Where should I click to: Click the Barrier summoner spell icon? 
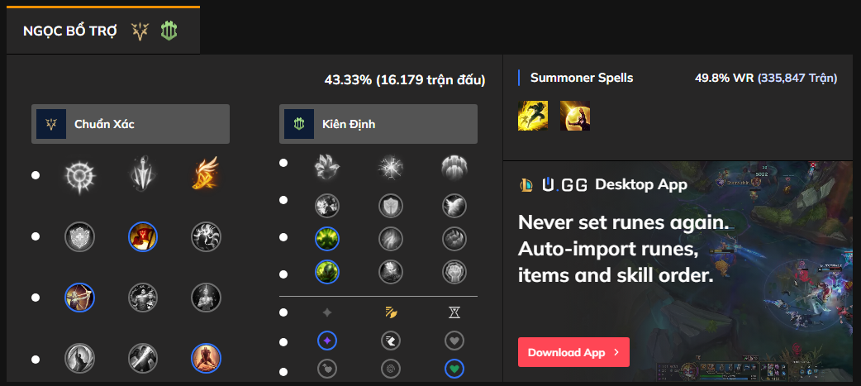click(x=574, y=117)
